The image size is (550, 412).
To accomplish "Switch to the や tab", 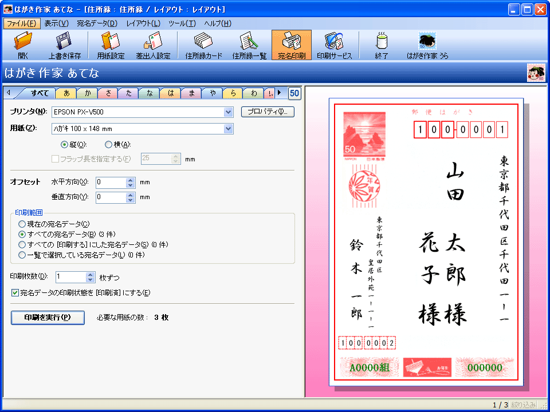I will (212, 93).
